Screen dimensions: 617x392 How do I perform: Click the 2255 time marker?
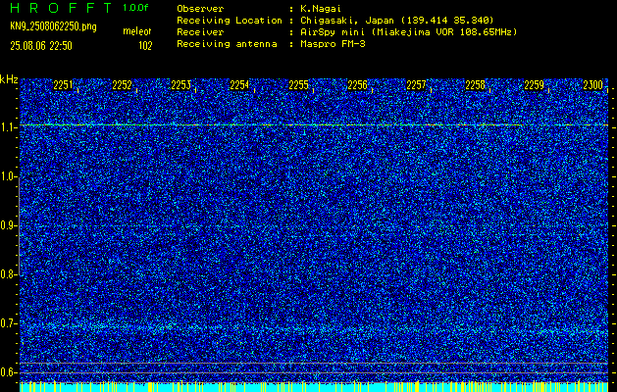pyautogui.click(x=298, y=85)
